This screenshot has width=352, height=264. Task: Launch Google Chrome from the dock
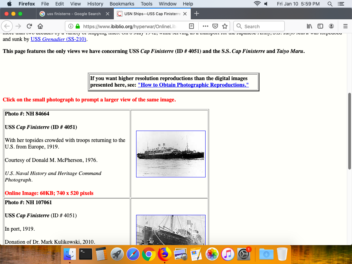(148, 254)
